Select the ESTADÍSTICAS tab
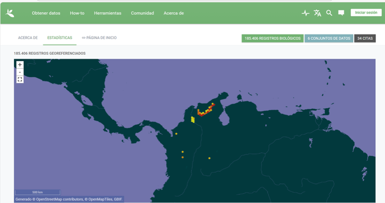Screen dimensions: 385x203 click(60, 38)
